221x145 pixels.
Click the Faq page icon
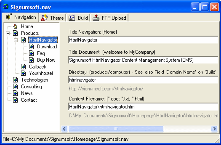tap(31, 53)
